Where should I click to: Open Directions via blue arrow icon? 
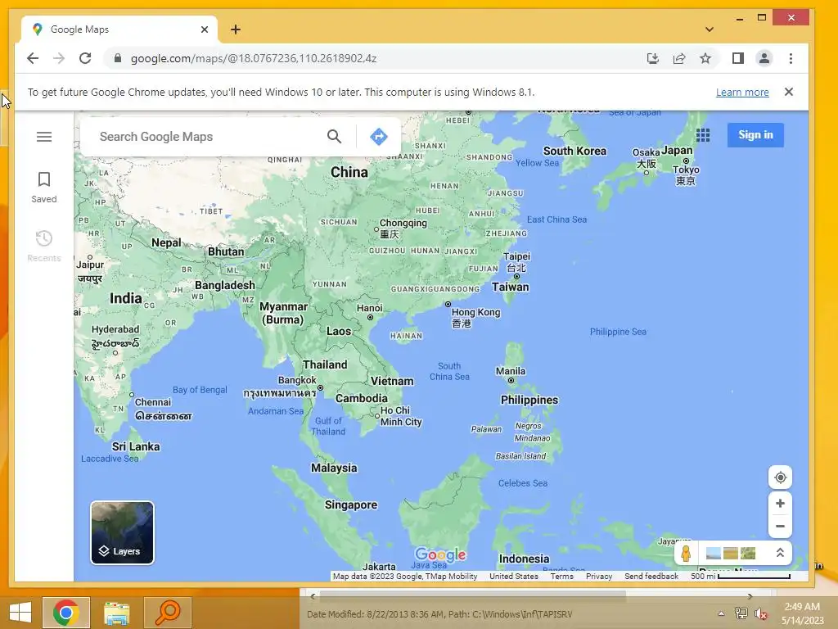tap(378, 137)
